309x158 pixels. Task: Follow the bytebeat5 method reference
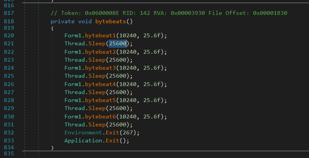click(x=101, y=101)
